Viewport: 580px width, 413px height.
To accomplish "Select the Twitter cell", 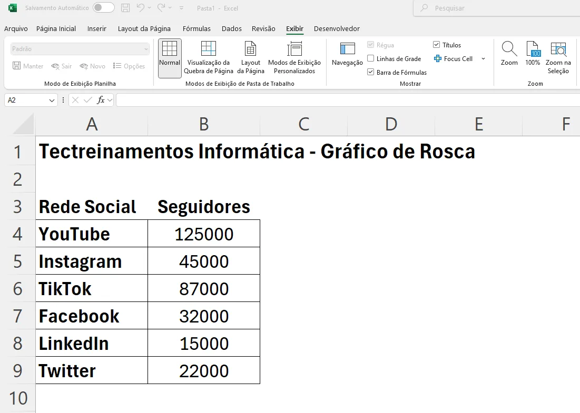I will tap(92, 370).
